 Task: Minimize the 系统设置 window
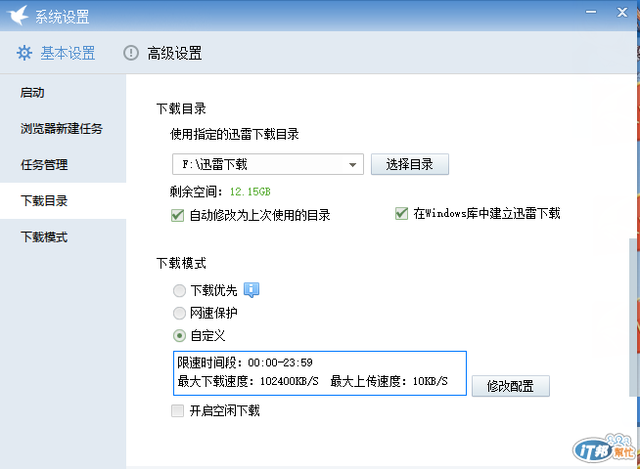[x=591, y=12]
